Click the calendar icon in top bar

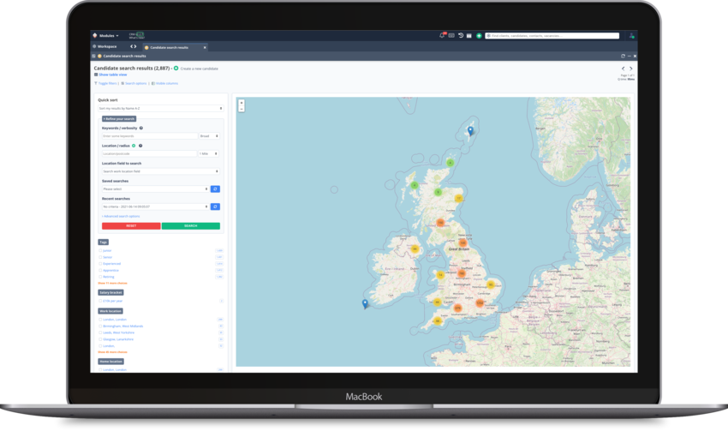click(469, 35)
